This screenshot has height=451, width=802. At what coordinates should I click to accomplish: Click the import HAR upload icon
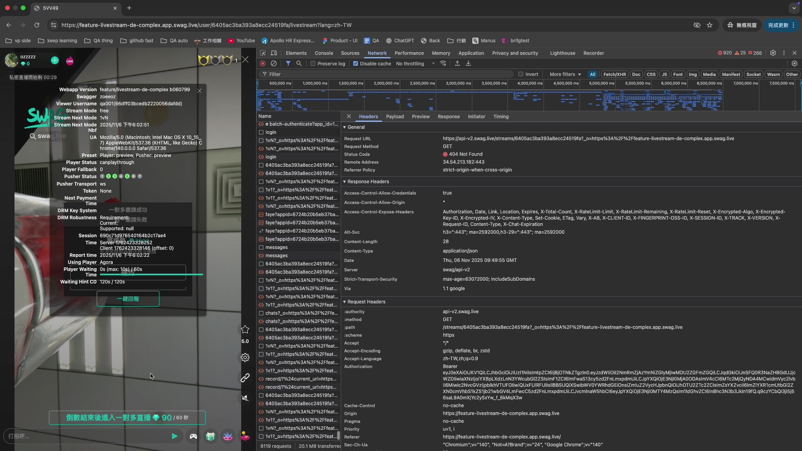(457, 63)
